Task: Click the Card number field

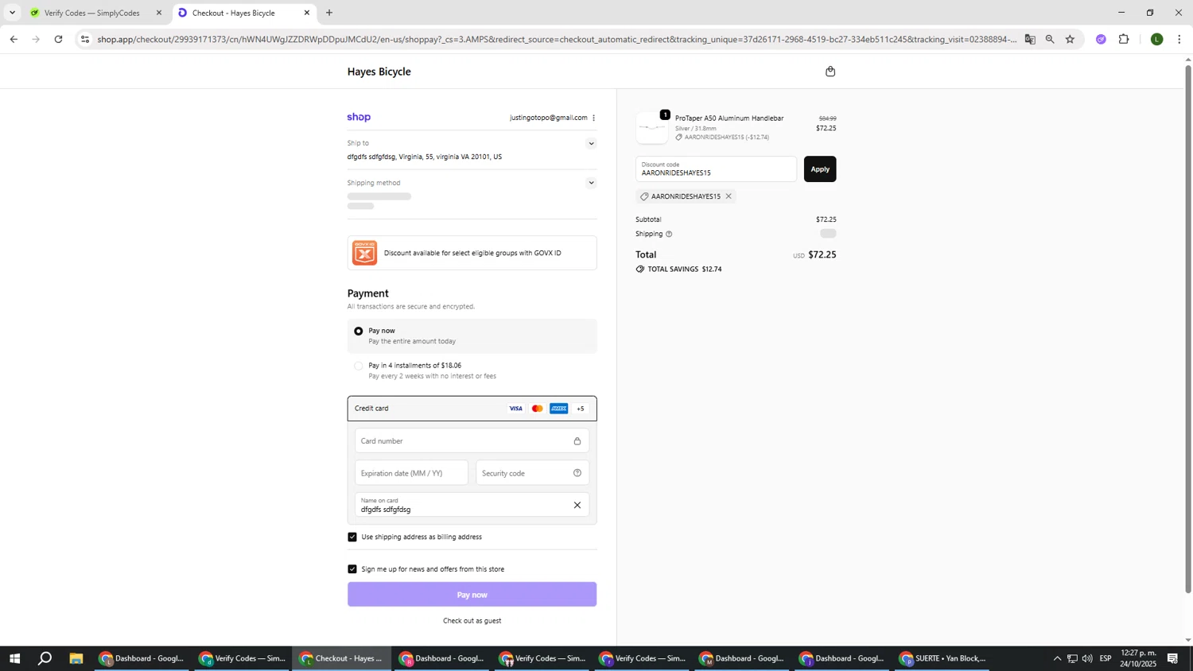Action: (472, 441)
